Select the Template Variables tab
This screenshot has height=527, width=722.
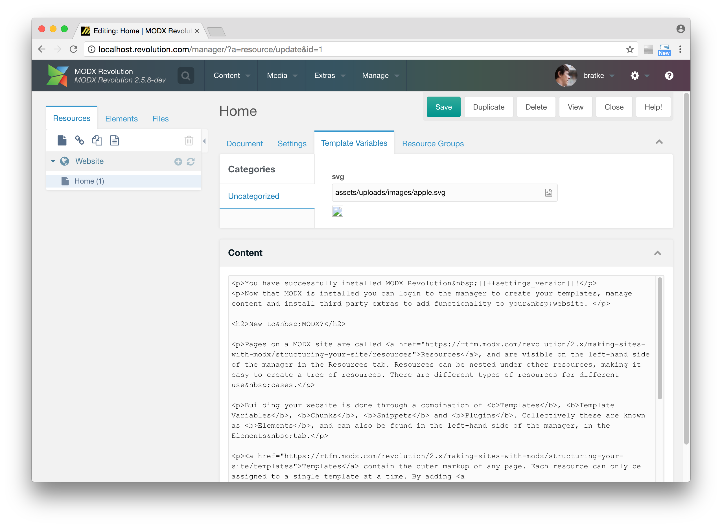pyautogui.click(x=354, y=143)
